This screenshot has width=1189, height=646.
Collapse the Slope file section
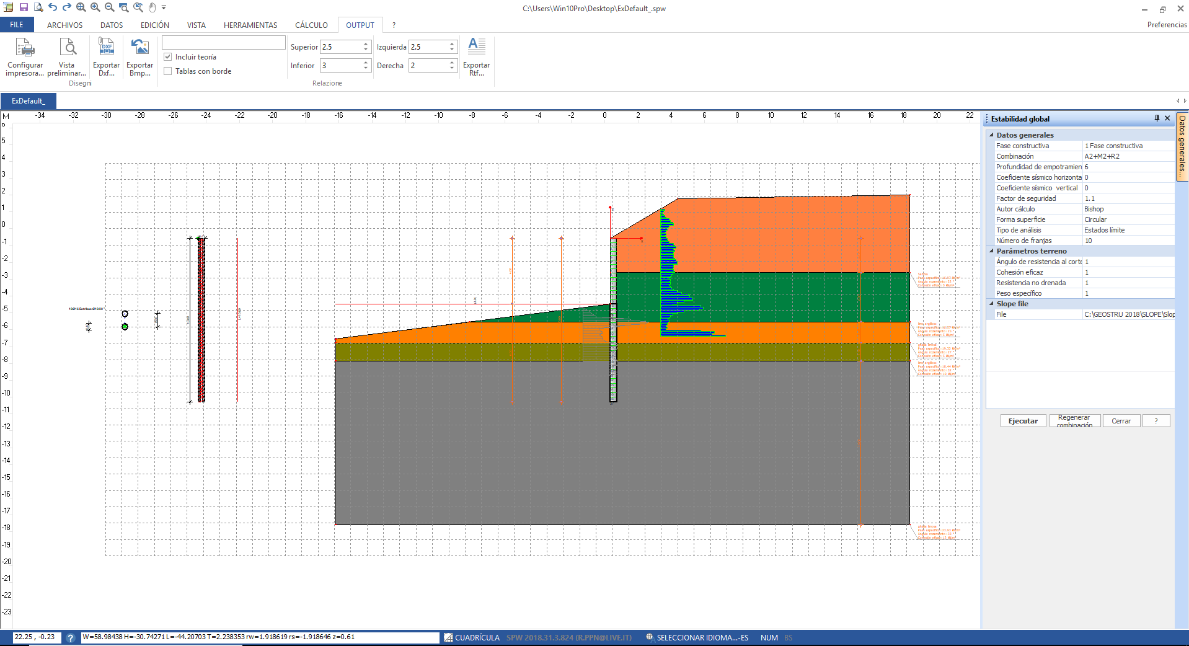(x=991, y=304)
